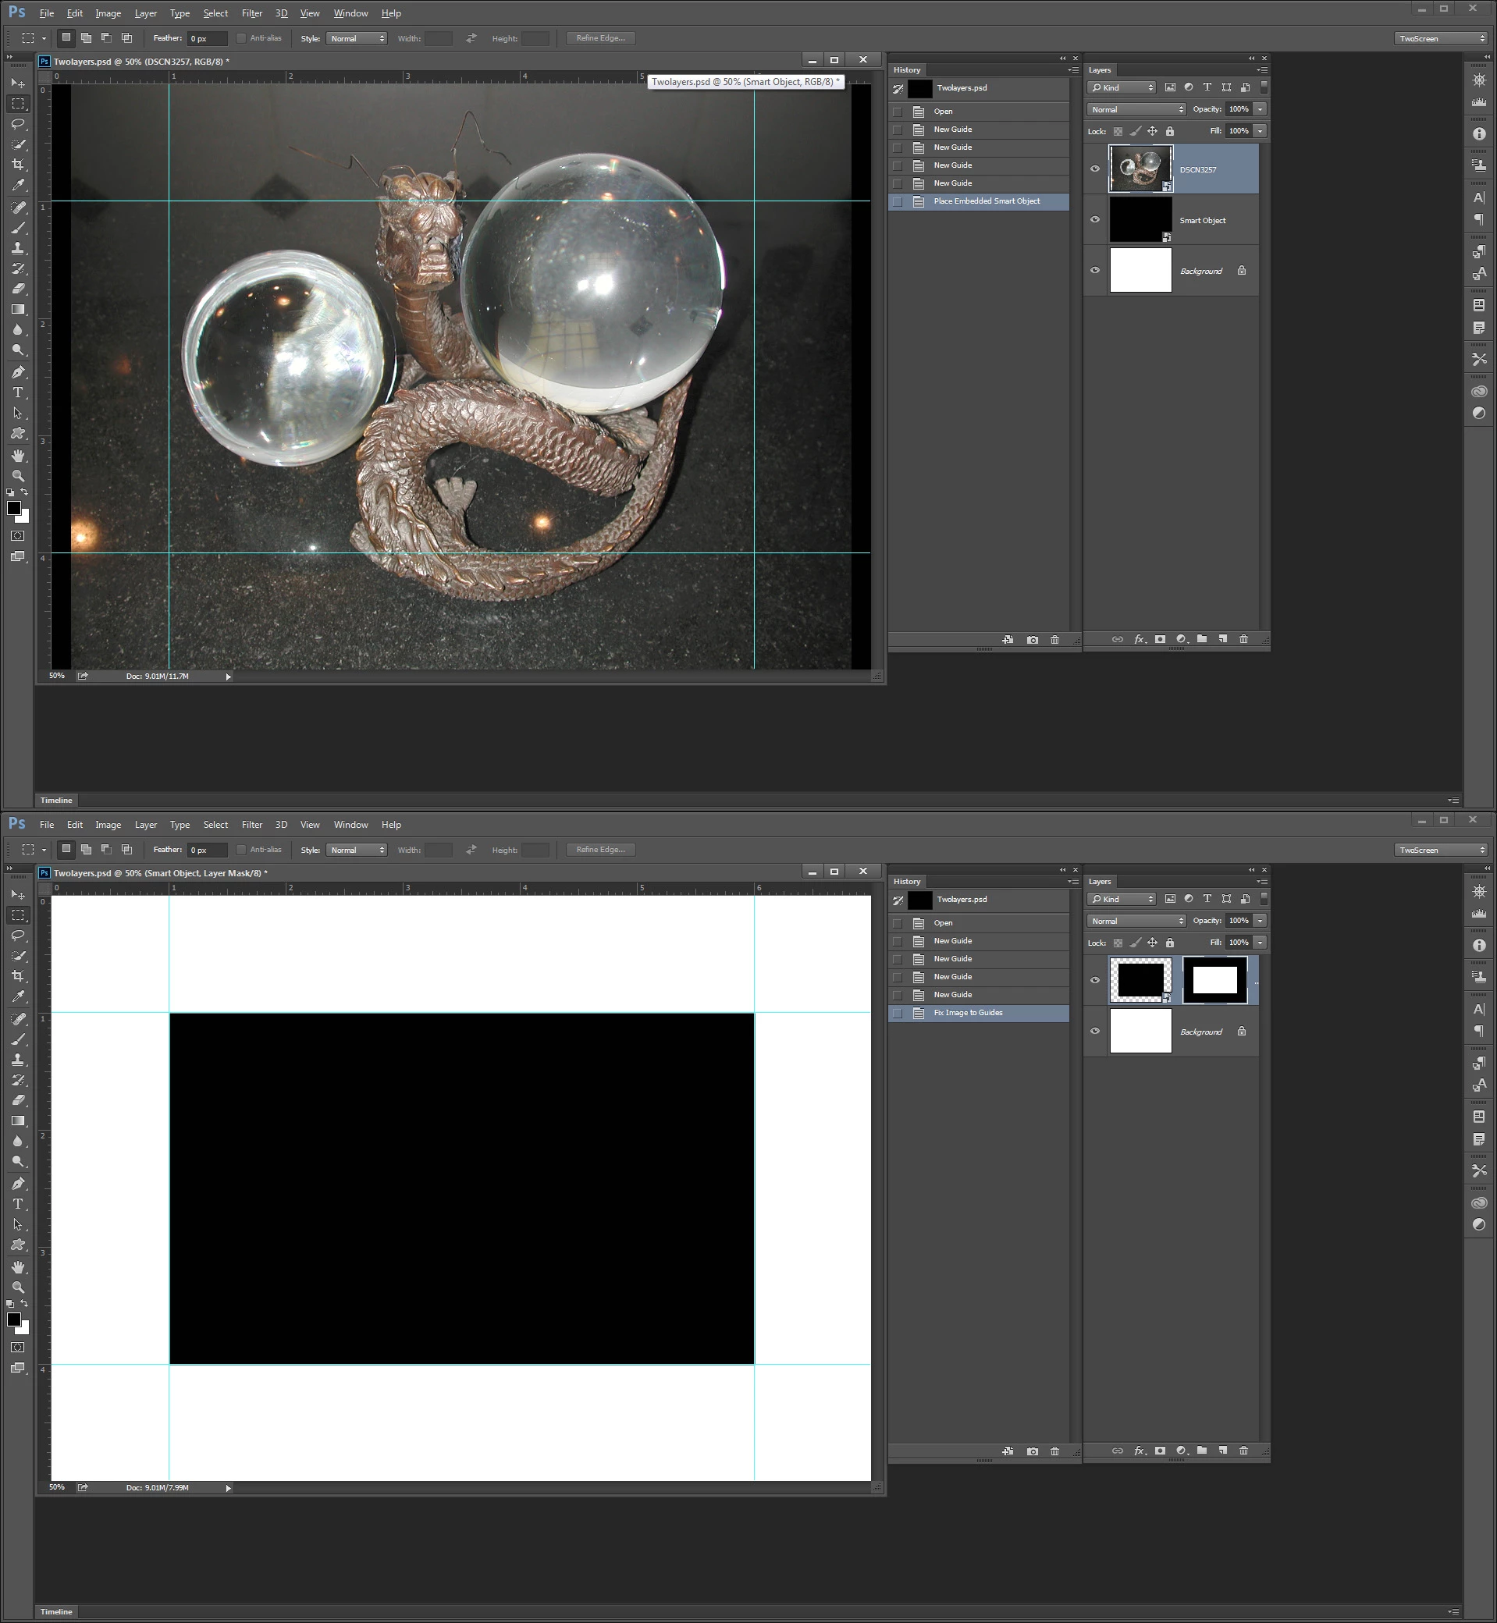
Task: Open blend mode Normal dropdown in bottom Layers panel
Action: 1136,921
